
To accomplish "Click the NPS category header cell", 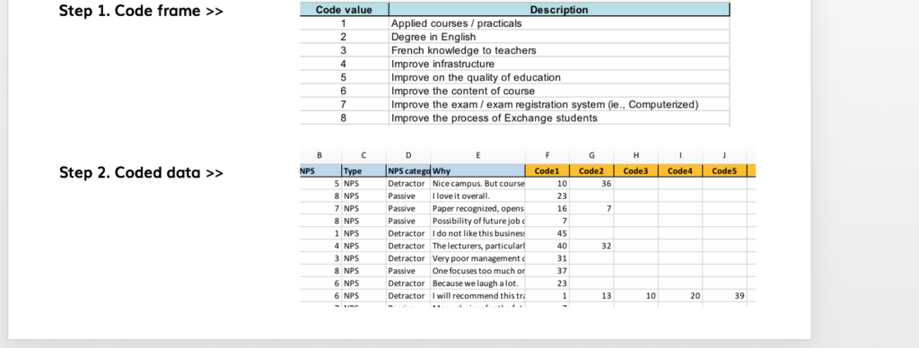I will 408,171.
